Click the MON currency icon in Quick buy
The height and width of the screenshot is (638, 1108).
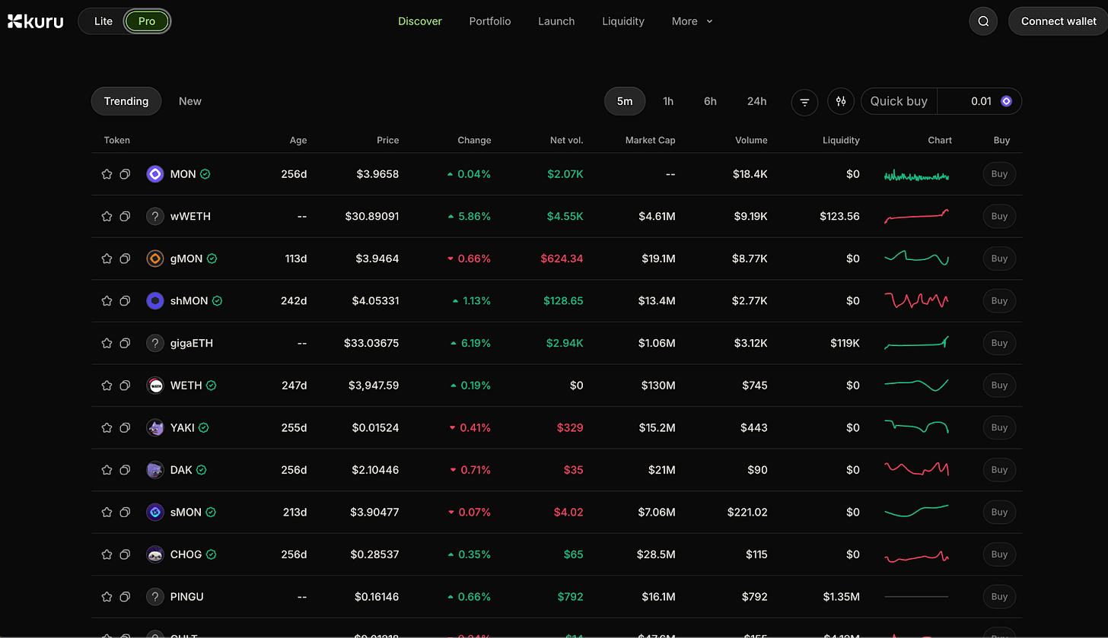click(x=1006, y=101)
